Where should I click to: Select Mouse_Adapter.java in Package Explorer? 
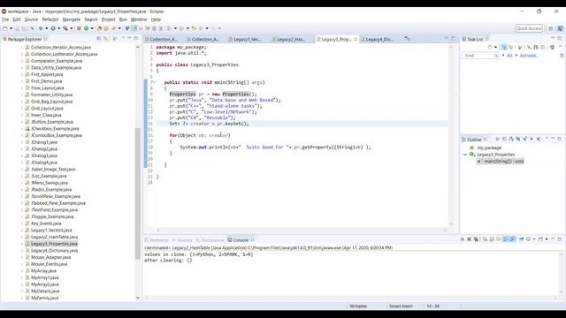[50, 257]
